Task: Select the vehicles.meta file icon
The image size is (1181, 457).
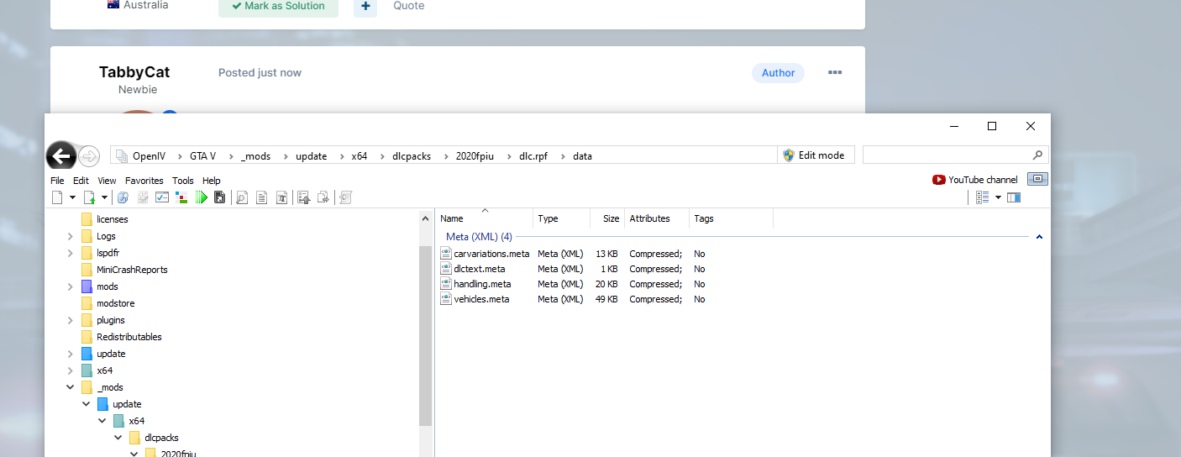Action: coord(447,299)
